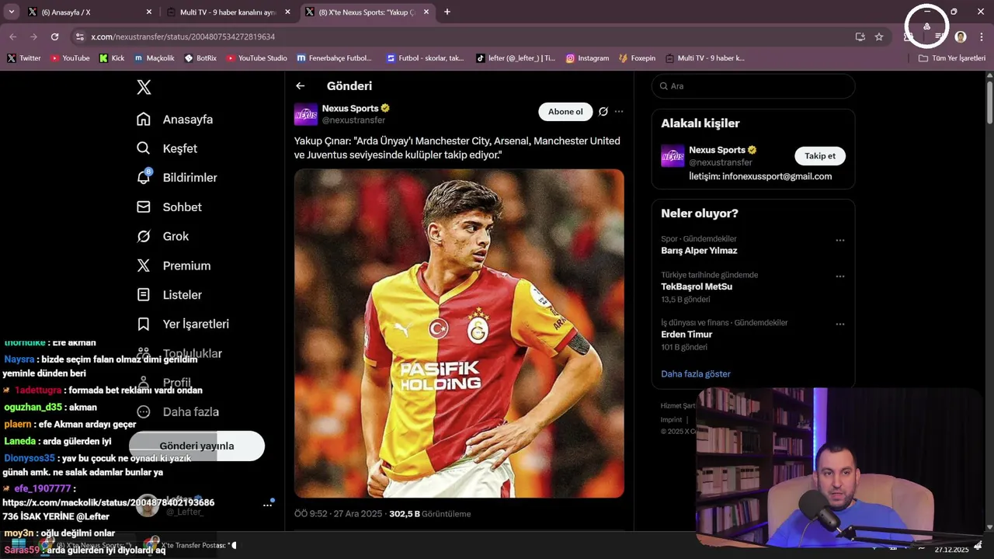Reload the page
The height and width of the screenshot is (559, 994).
click(x=54, y=36)
